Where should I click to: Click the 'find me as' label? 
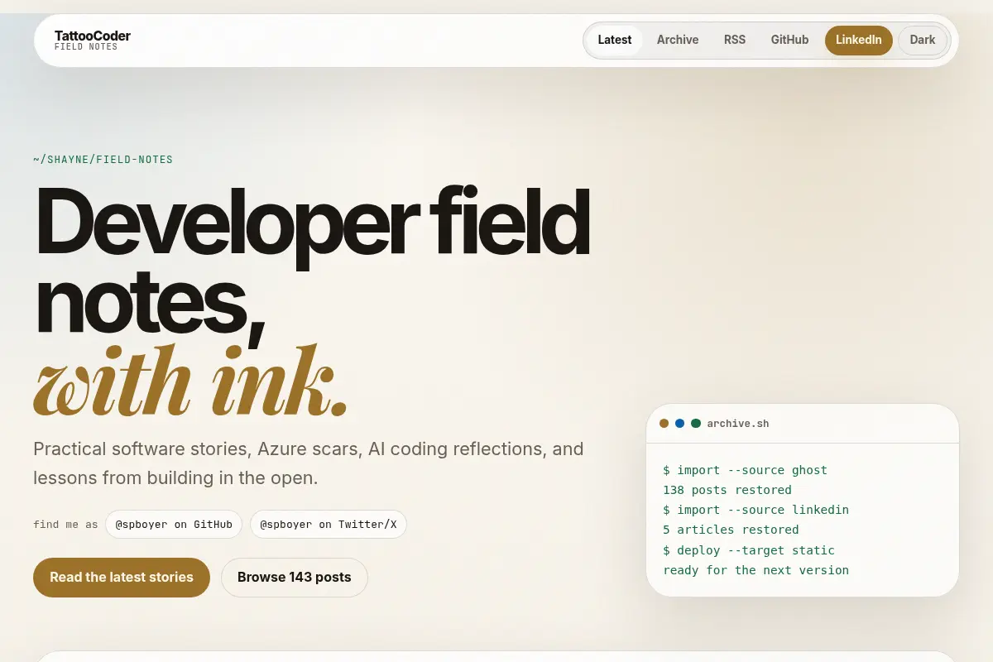[x=65, y=525]
